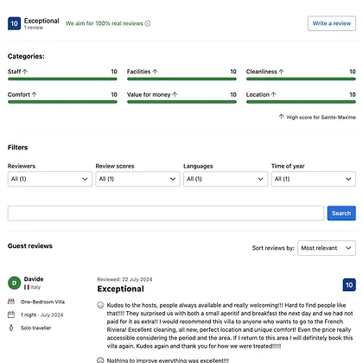Click the blue Search button
The width and height of the screenshot is (363, 363).
tap(341, 213)
